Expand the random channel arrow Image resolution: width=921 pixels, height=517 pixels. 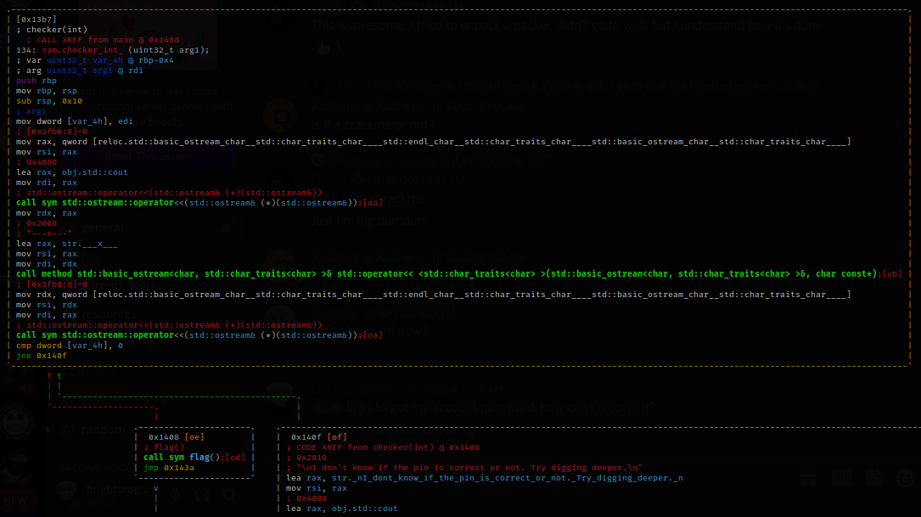[x=49, y=430]
